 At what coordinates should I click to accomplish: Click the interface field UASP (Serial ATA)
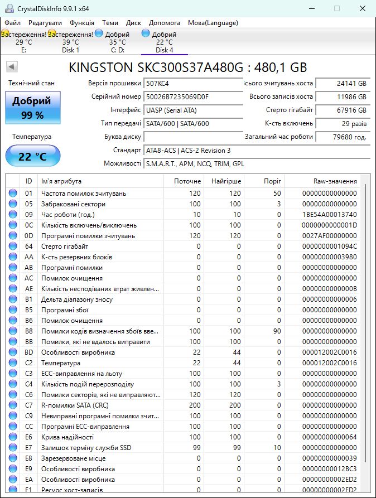pyautogui.click(x=193, y=110)
